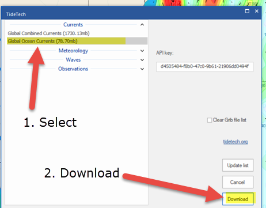266x208 pixels.
Task: Open the Meteorology section header
Action: pos(73,51)
